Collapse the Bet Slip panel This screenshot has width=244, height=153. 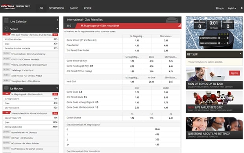(240, 53)
